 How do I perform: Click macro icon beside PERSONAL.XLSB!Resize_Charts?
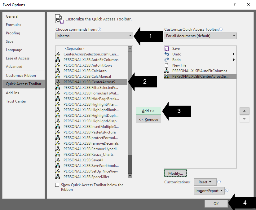pyautogui.click(x=58, y=155)
